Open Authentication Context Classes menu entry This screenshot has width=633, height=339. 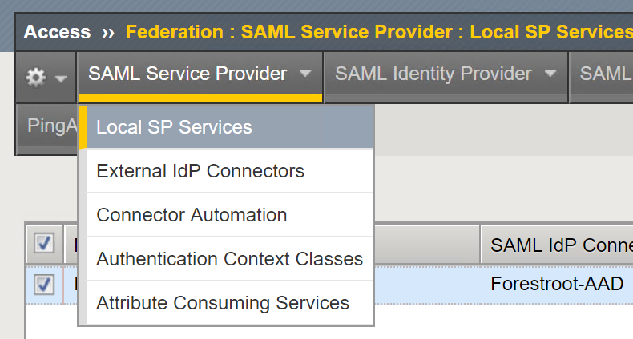pyautogui.click(x=230, y=259)
